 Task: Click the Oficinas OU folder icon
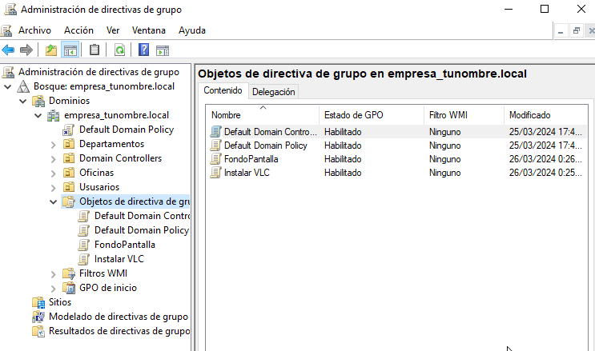point(69,173)
